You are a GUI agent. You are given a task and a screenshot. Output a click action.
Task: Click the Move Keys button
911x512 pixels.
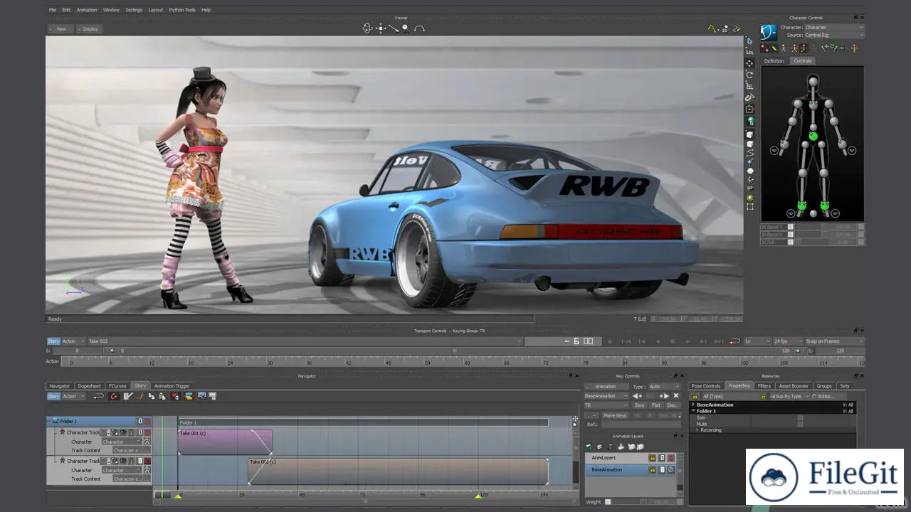pos(615,415)
